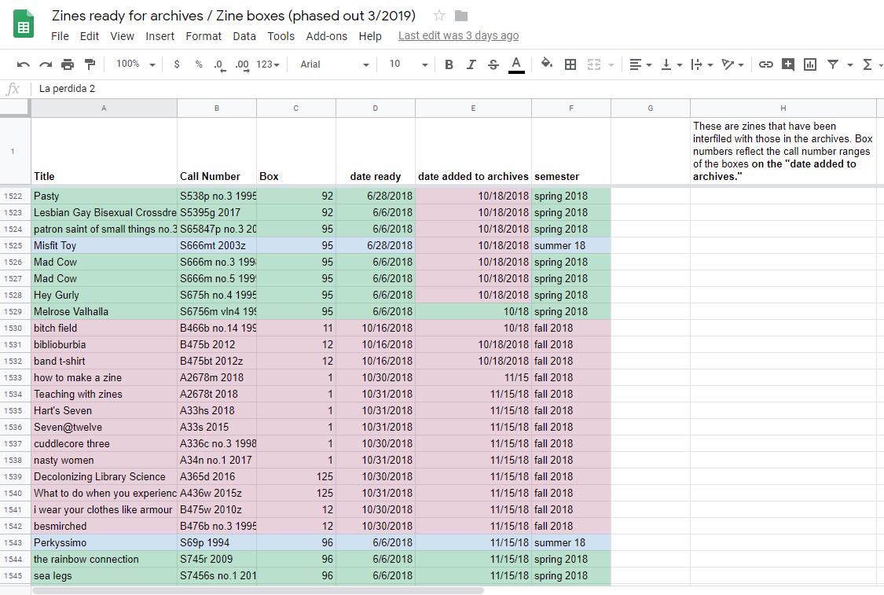Select column H header
The image size is (884, 595).
[783, 108]
